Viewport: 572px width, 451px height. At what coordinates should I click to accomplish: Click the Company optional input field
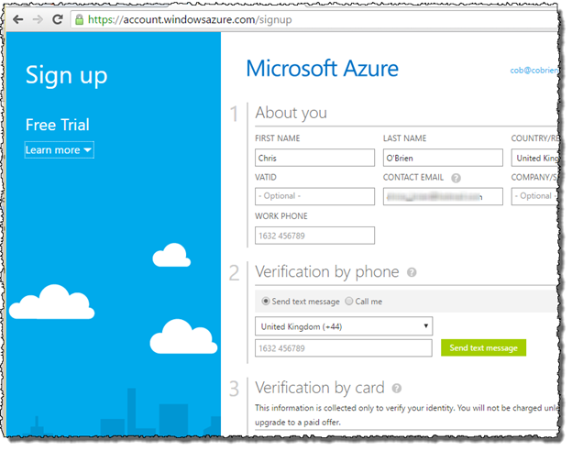click(x=534, y=196)
